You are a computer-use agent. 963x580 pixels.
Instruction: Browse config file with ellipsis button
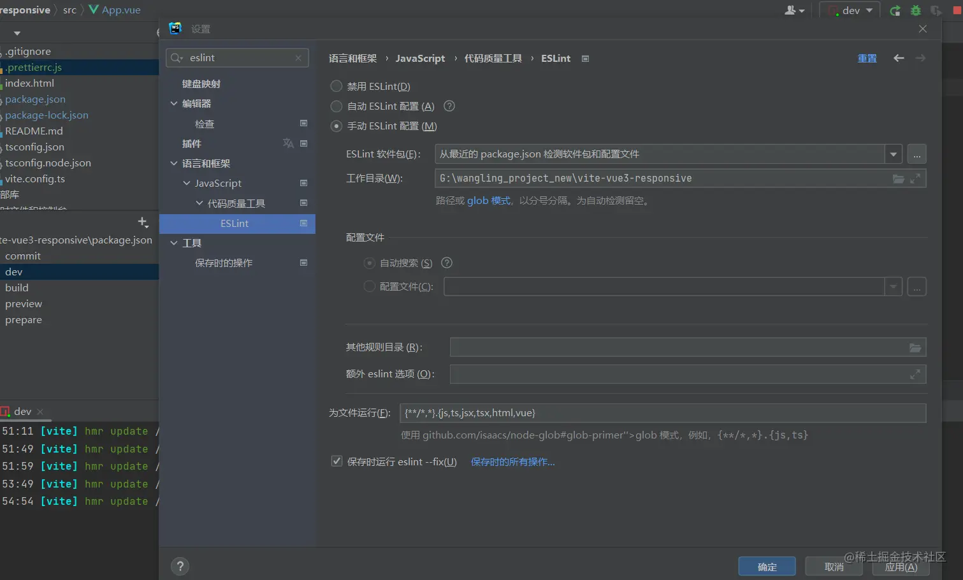916,287
